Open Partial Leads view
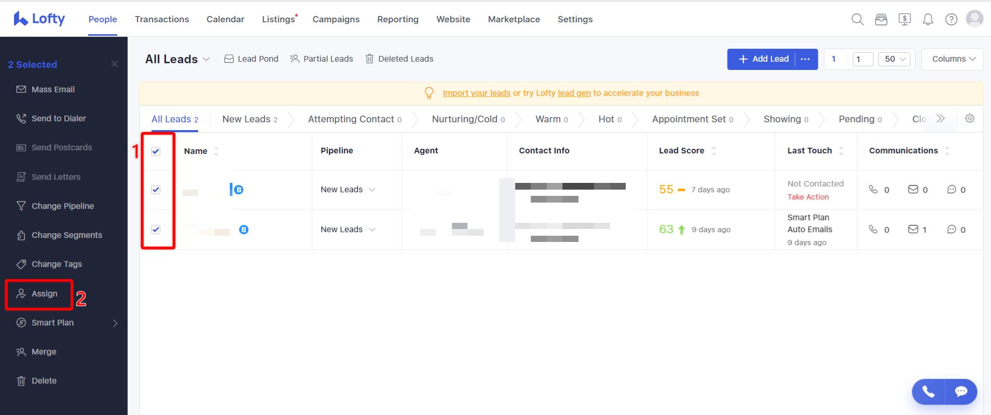 coord(322,59)
